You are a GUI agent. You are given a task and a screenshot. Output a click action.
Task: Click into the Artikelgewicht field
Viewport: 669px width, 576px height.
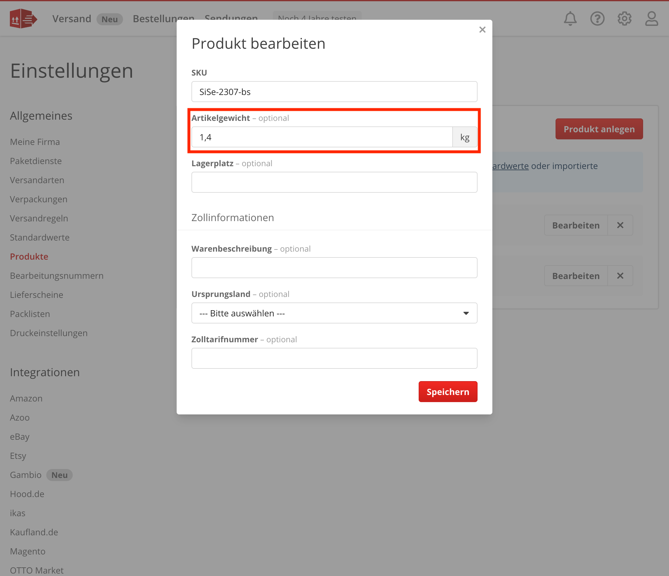322,137
